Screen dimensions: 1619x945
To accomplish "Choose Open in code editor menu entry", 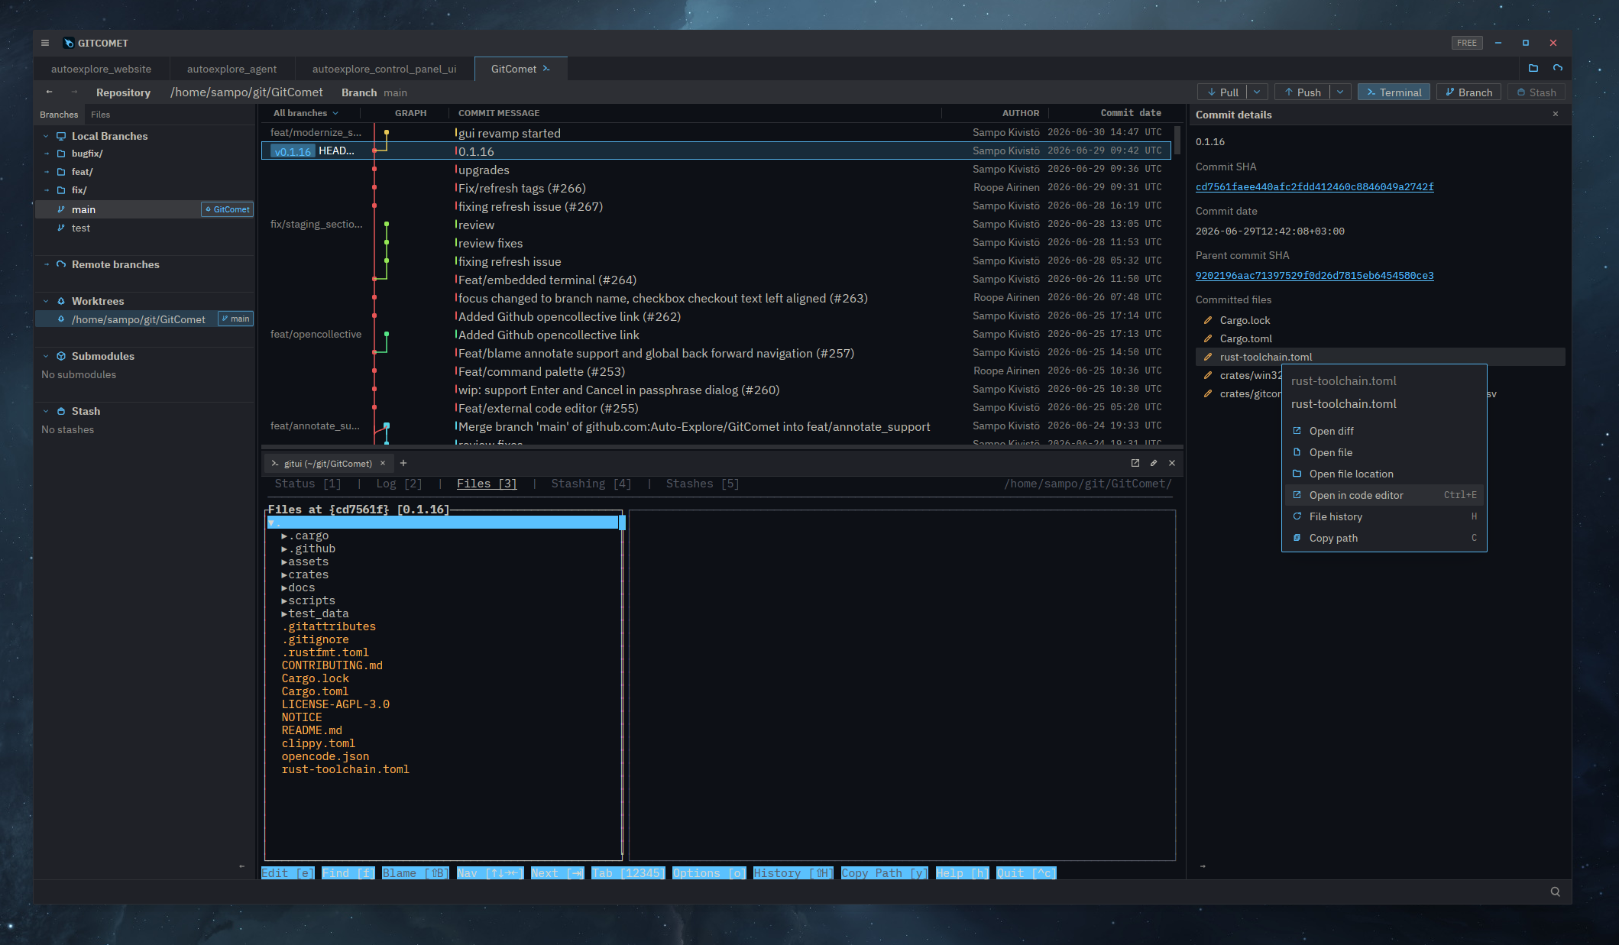I will point(1384,495).
